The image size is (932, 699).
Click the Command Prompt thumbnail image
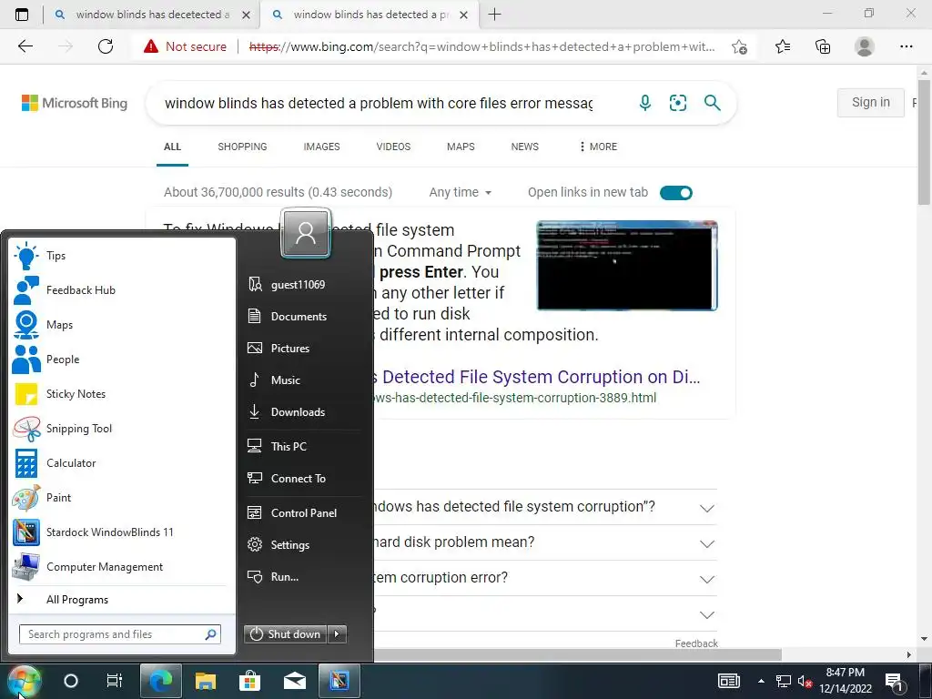point(627,265)
